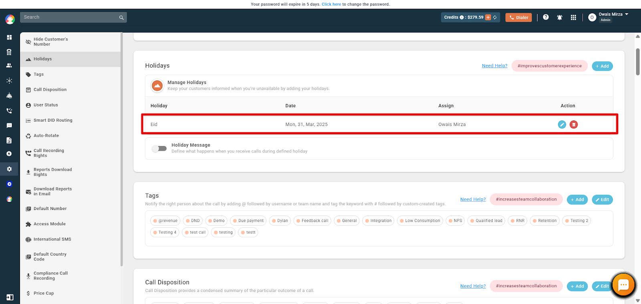Open Need Help link in Holidays

(494, 66)
